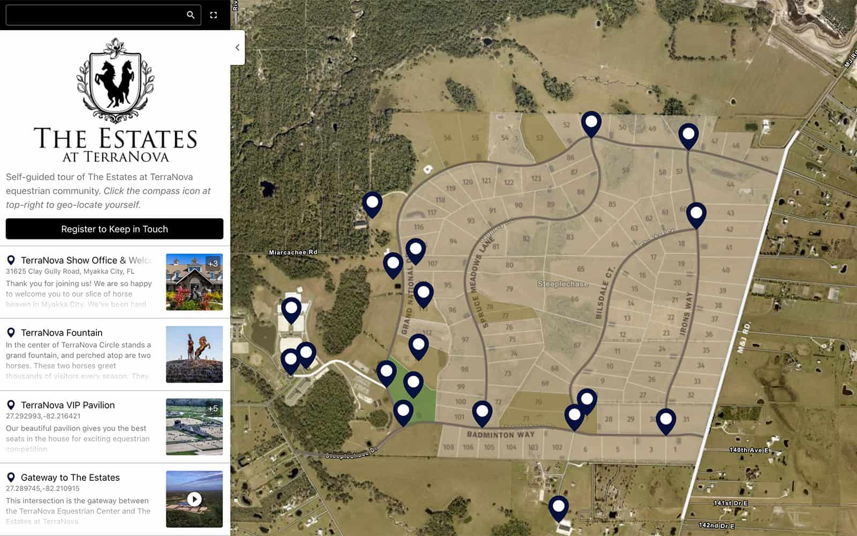Click the pin icon beside TerraNova Fountain
This screenshot has height=536, width=857.
click(11, 333)
